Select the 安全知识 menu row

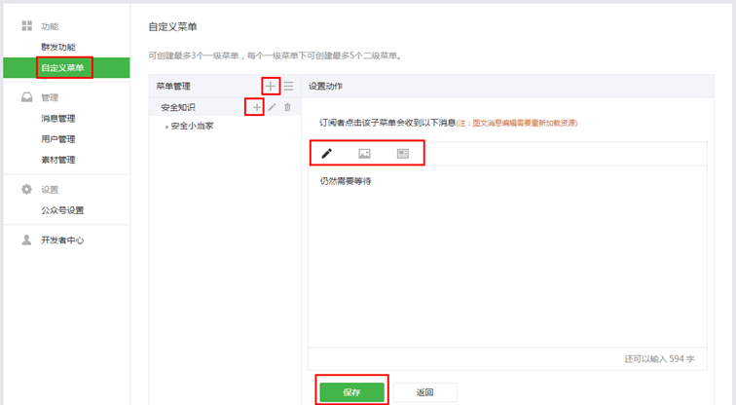(225, 107)
